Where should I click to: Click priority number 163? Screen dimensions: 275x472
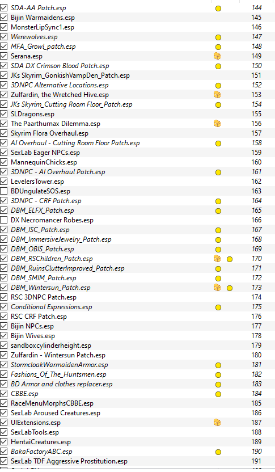256,191
